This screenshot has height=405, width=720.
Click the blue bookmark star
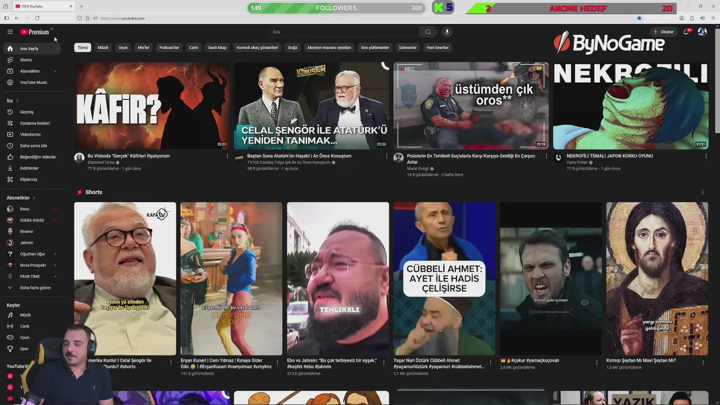(639, 18)
